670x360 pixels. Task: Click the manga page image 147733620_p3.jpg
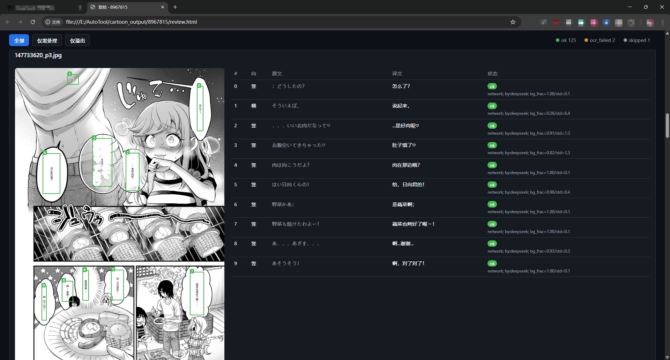pyautogui.click(x=119, y=213)
